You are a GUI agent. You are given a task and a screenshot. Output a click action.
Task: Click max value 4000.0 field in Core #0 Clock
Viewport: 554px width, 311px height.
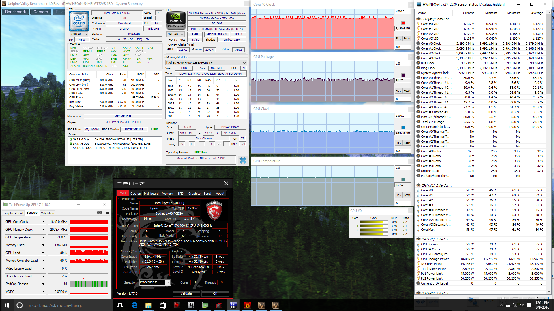pyautogui.click(x=403, y=12)
